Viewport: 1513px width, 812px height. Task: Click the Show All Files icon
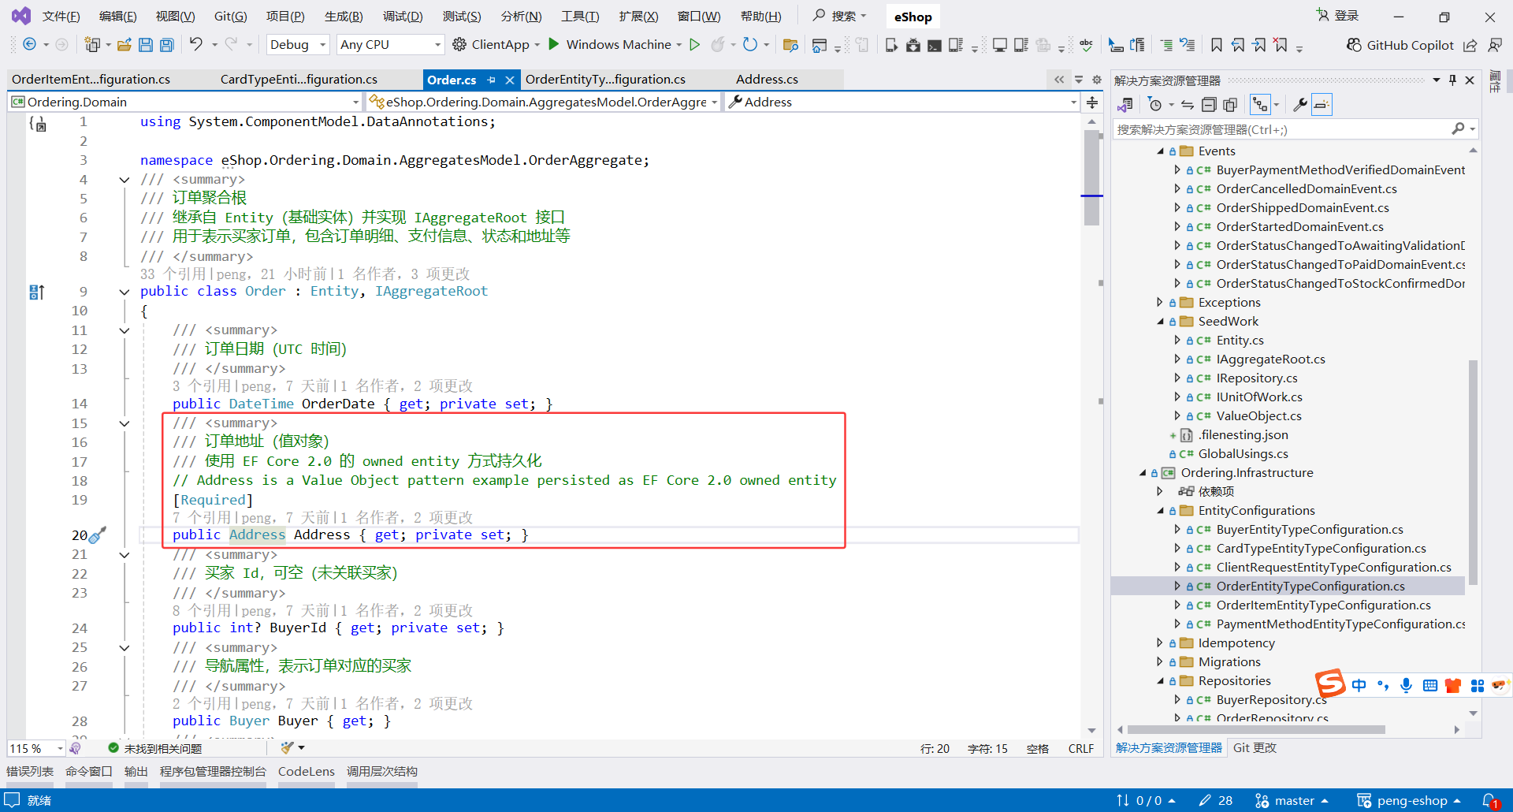[1230, 104]
